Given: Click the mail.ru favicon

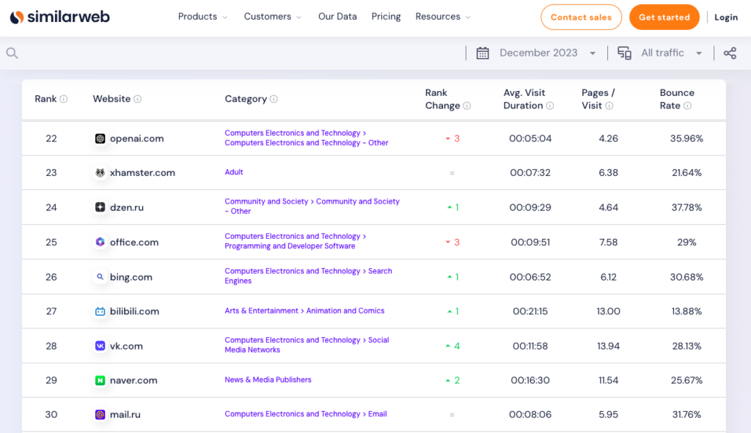Looking at the screenshot, I should pos(100,415).
